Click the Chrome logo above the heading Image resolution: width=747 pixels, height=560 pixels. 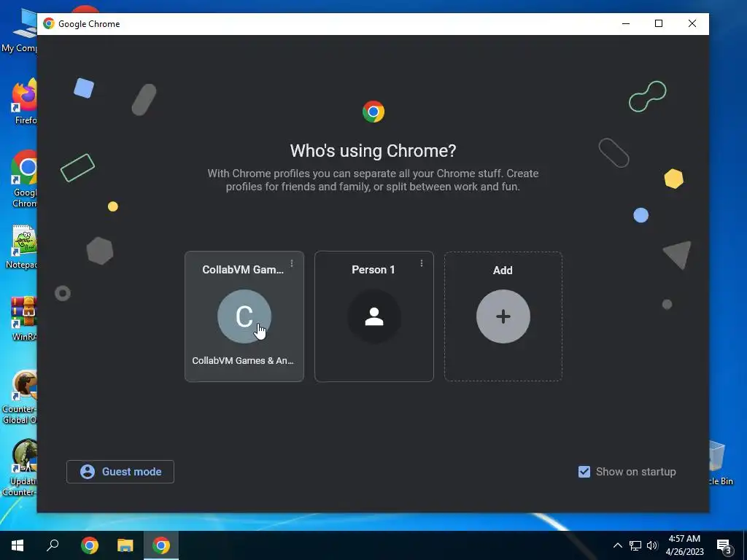pos(373,112)
